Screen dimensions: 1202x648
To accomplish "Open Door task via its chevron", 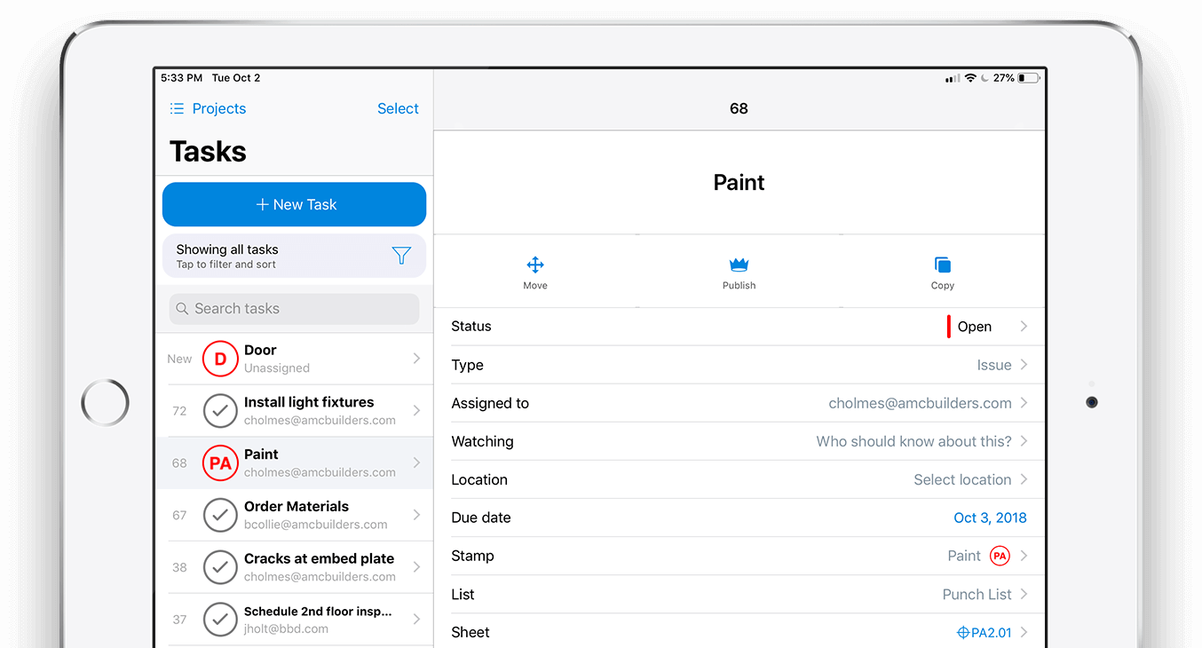I will [x=416, y=359].
